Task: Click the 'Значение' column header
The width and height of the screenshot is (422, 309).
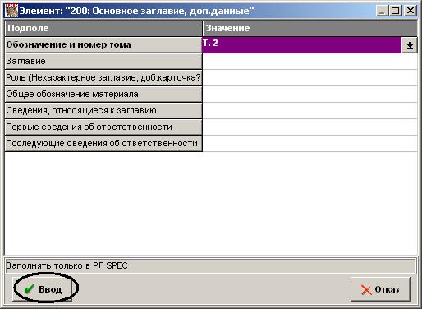Action: click(x=310, y=29)
